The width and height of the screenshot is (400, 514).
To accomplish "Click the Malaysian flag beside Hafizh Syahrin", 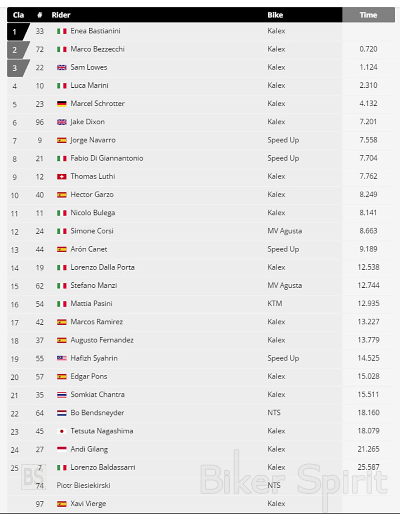I will pyautogui.click(x=61, y=358).
